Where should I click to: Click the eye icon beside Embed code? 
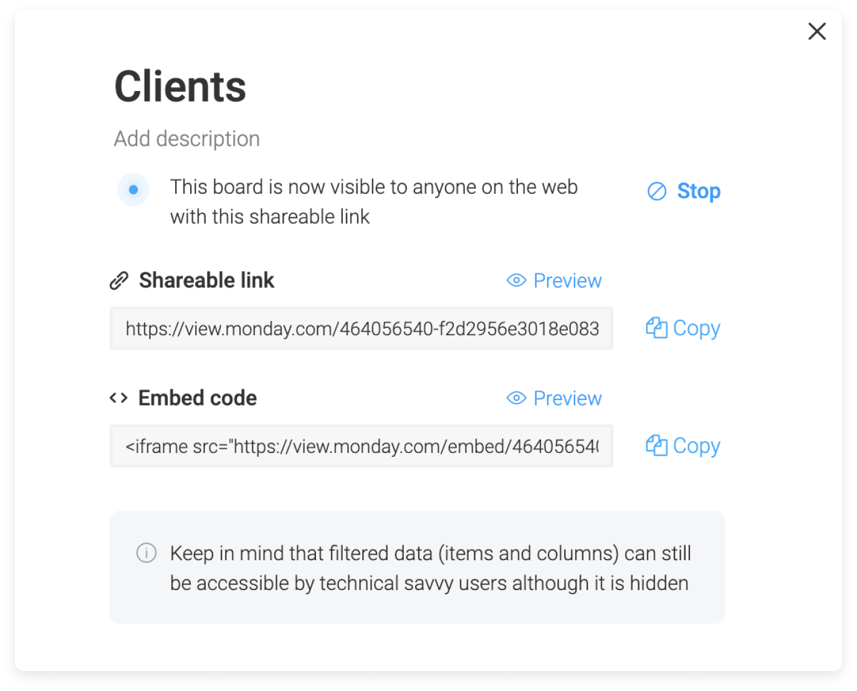517,398
